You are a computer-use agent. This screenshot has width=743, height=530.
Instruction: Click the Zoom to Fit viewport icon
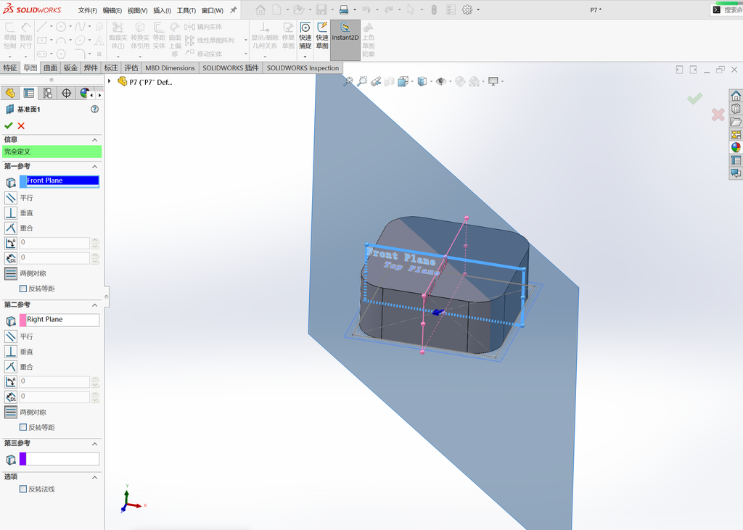[348, 81]
